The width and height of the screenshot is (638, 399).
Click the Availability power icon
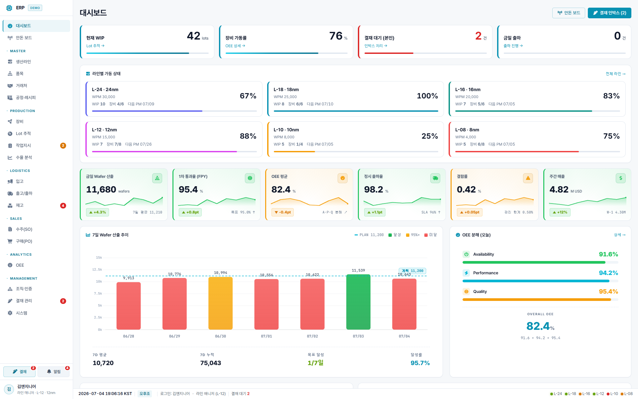[x=466, y=254]
